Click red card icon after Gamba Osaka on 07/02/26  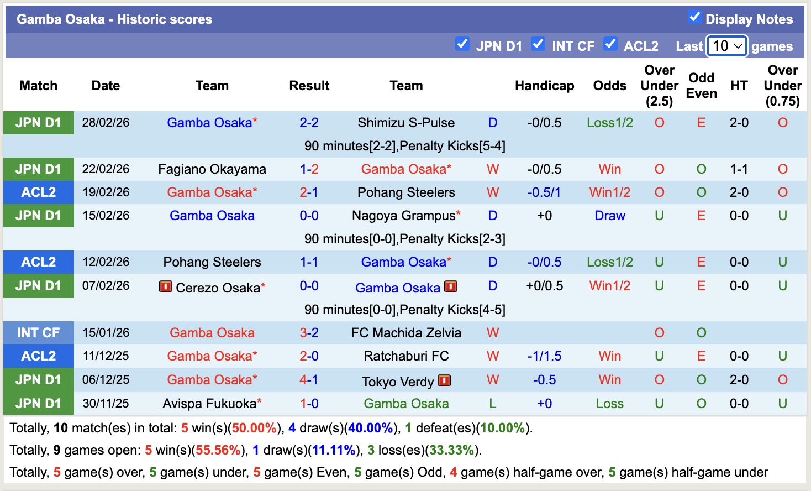(451, 286)
